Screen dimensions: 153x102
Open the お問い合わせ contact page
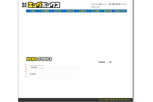click(121, 11)
